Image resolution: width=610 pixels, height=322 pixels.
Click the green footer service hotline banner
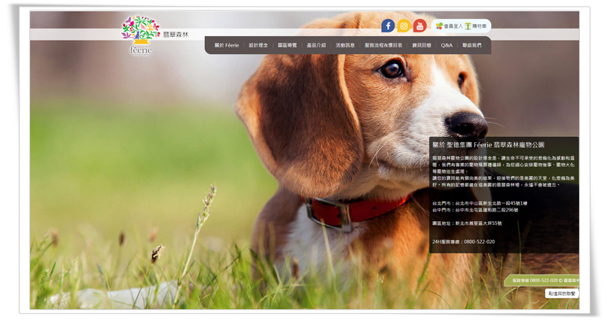tap(544, 280)
